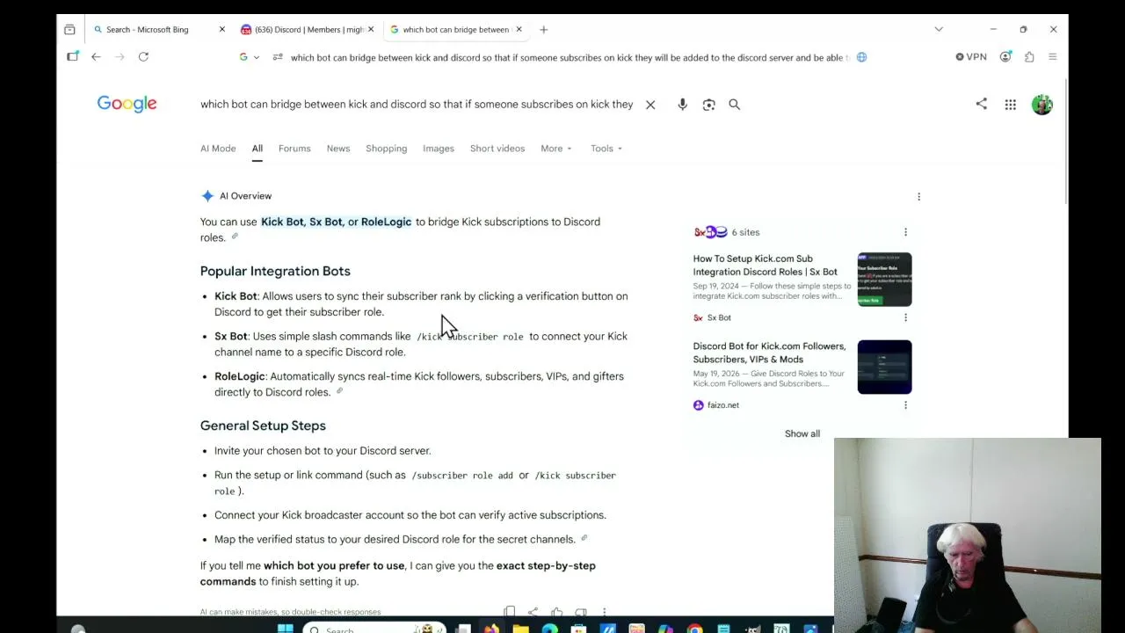Switch to the Images tab
The width and height of the screenshot is (1125, 633).
coord(439,149)
